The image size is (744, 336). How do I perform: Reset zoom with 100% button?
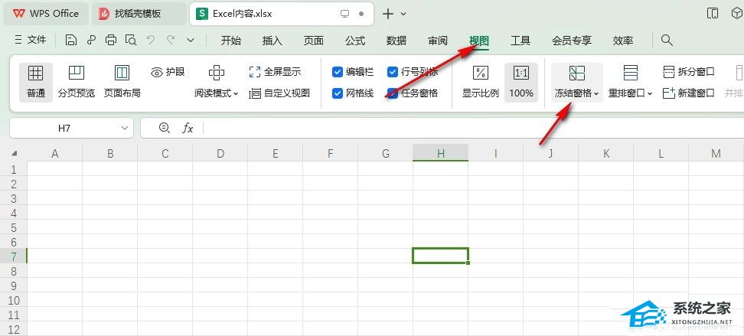click(521, 82)
